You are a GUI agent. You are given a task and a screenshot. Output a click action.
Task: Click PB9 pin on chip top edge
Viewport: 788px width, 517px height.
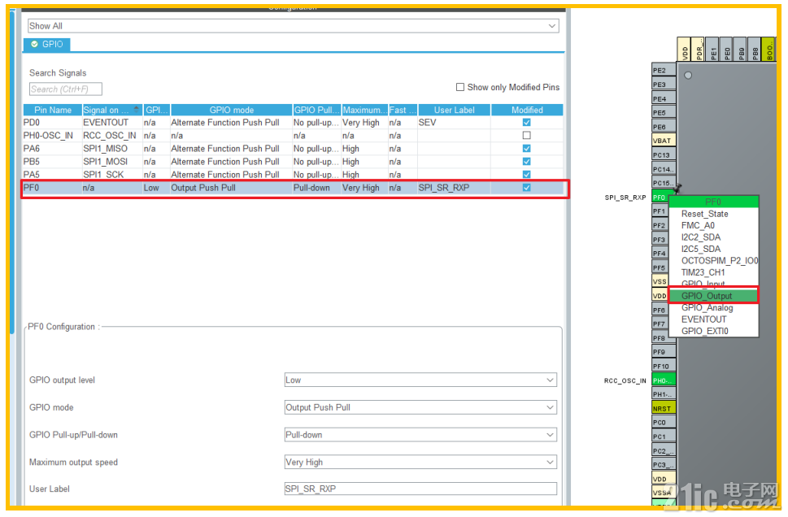coord(741,50)
